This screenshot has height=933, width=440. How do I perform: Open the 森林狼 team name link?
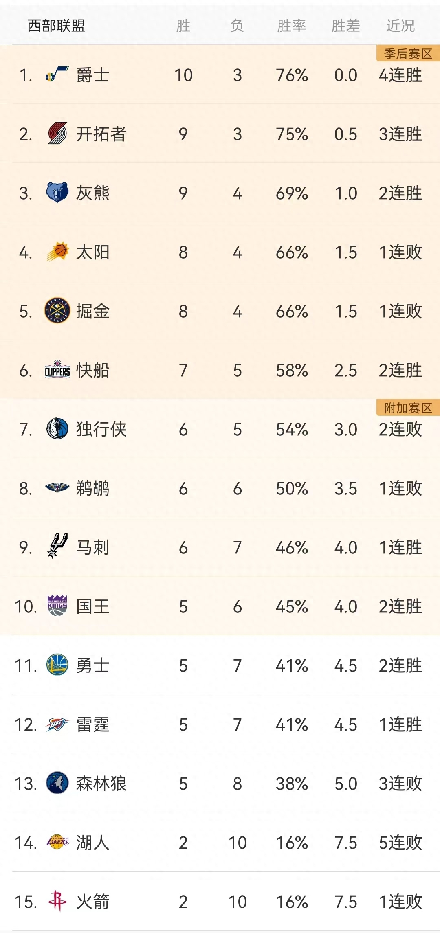click(x=101, y=784)
